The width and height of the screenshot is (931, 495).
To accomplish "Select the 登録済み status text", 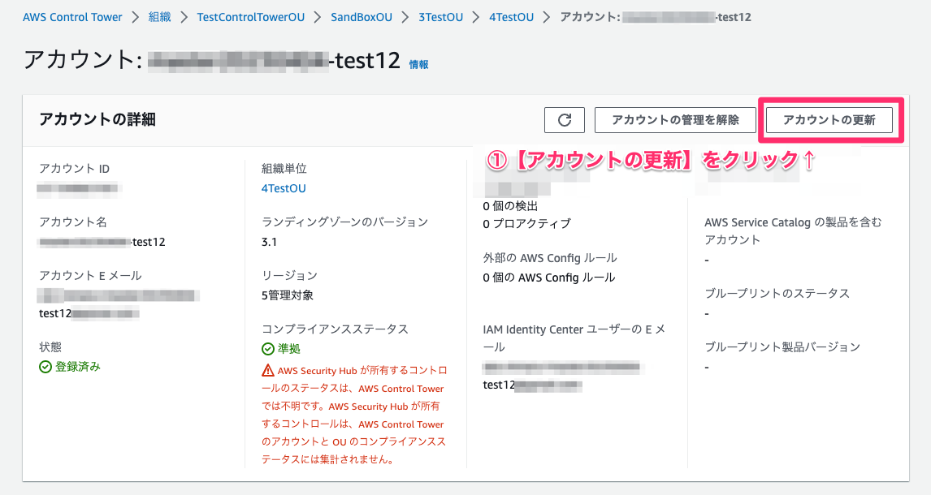I will coord(78,367).
